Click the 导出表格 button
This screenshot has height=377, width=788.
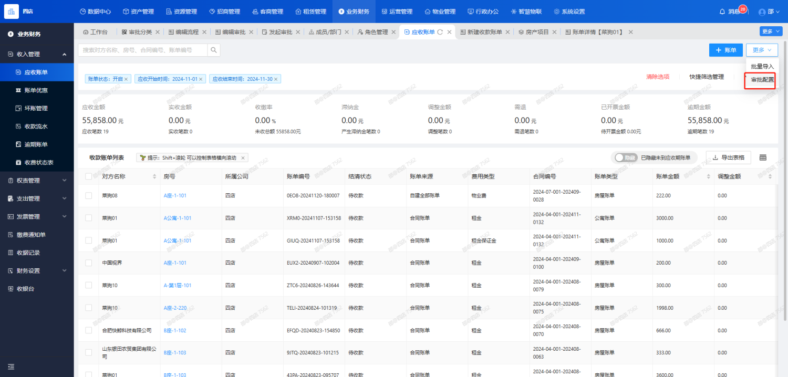tap(728, 158)
